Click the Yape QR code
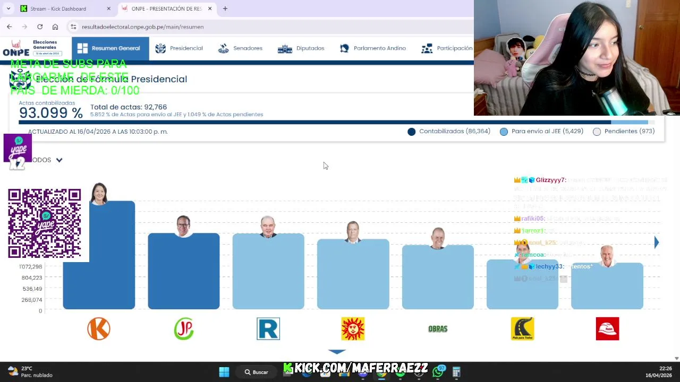Image resolution: width=680 pixels, height=382 pixels. (45, 223)
